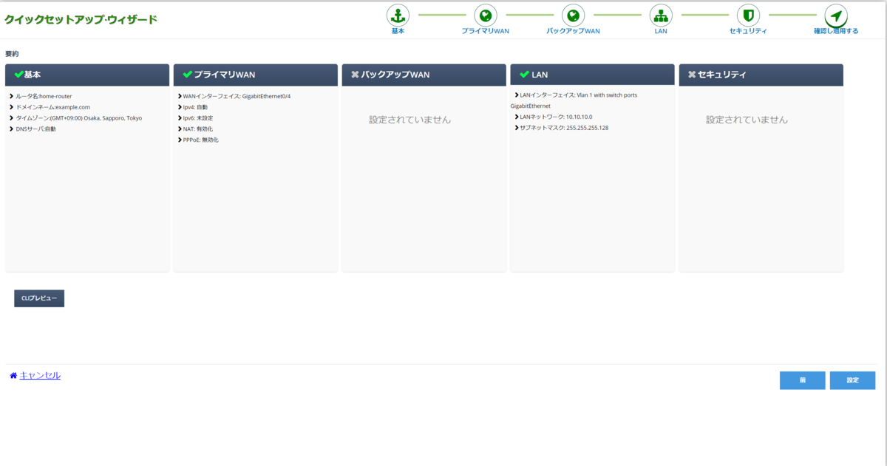Click the LAN card header
The width and height of the screenshot is (887, 466).
[x=592, y=75]
